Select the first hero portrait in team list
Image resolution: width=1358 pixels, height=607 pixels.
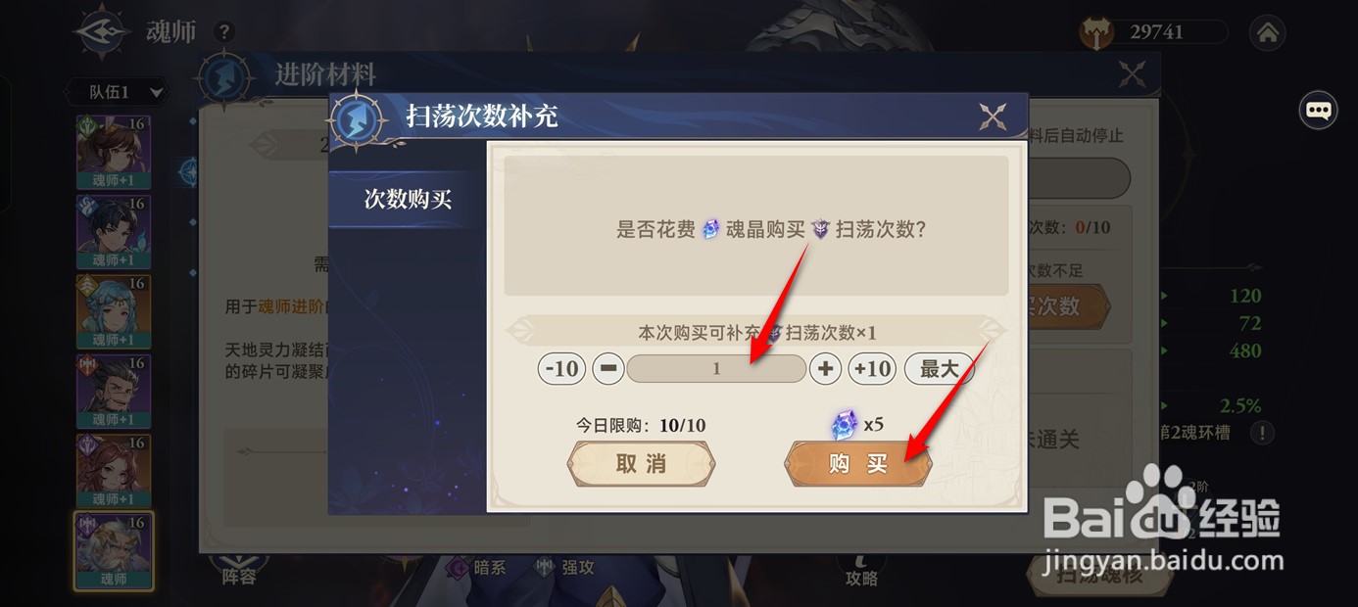[114, 152]
